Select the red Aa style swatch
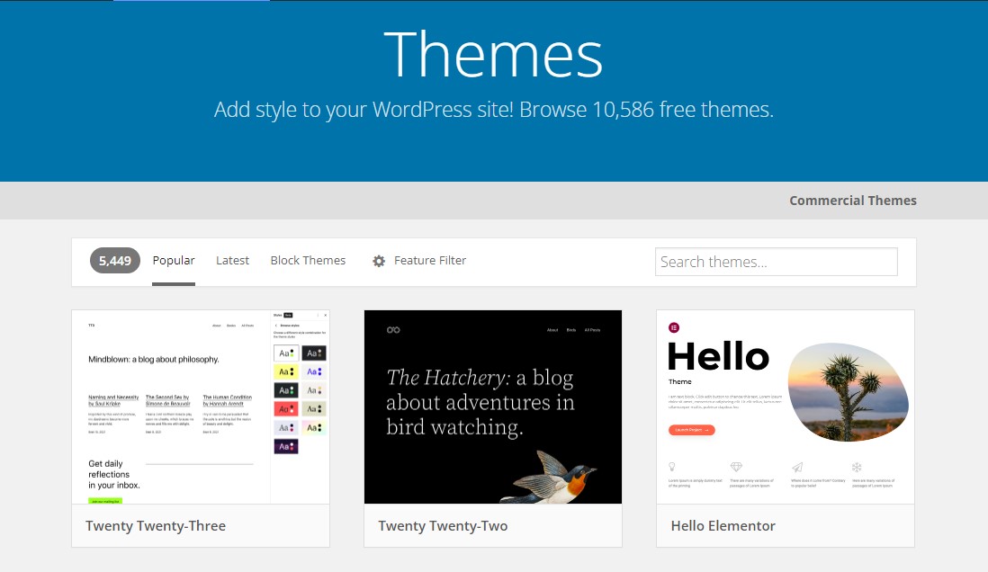The image size is (988, 572). 286,409
